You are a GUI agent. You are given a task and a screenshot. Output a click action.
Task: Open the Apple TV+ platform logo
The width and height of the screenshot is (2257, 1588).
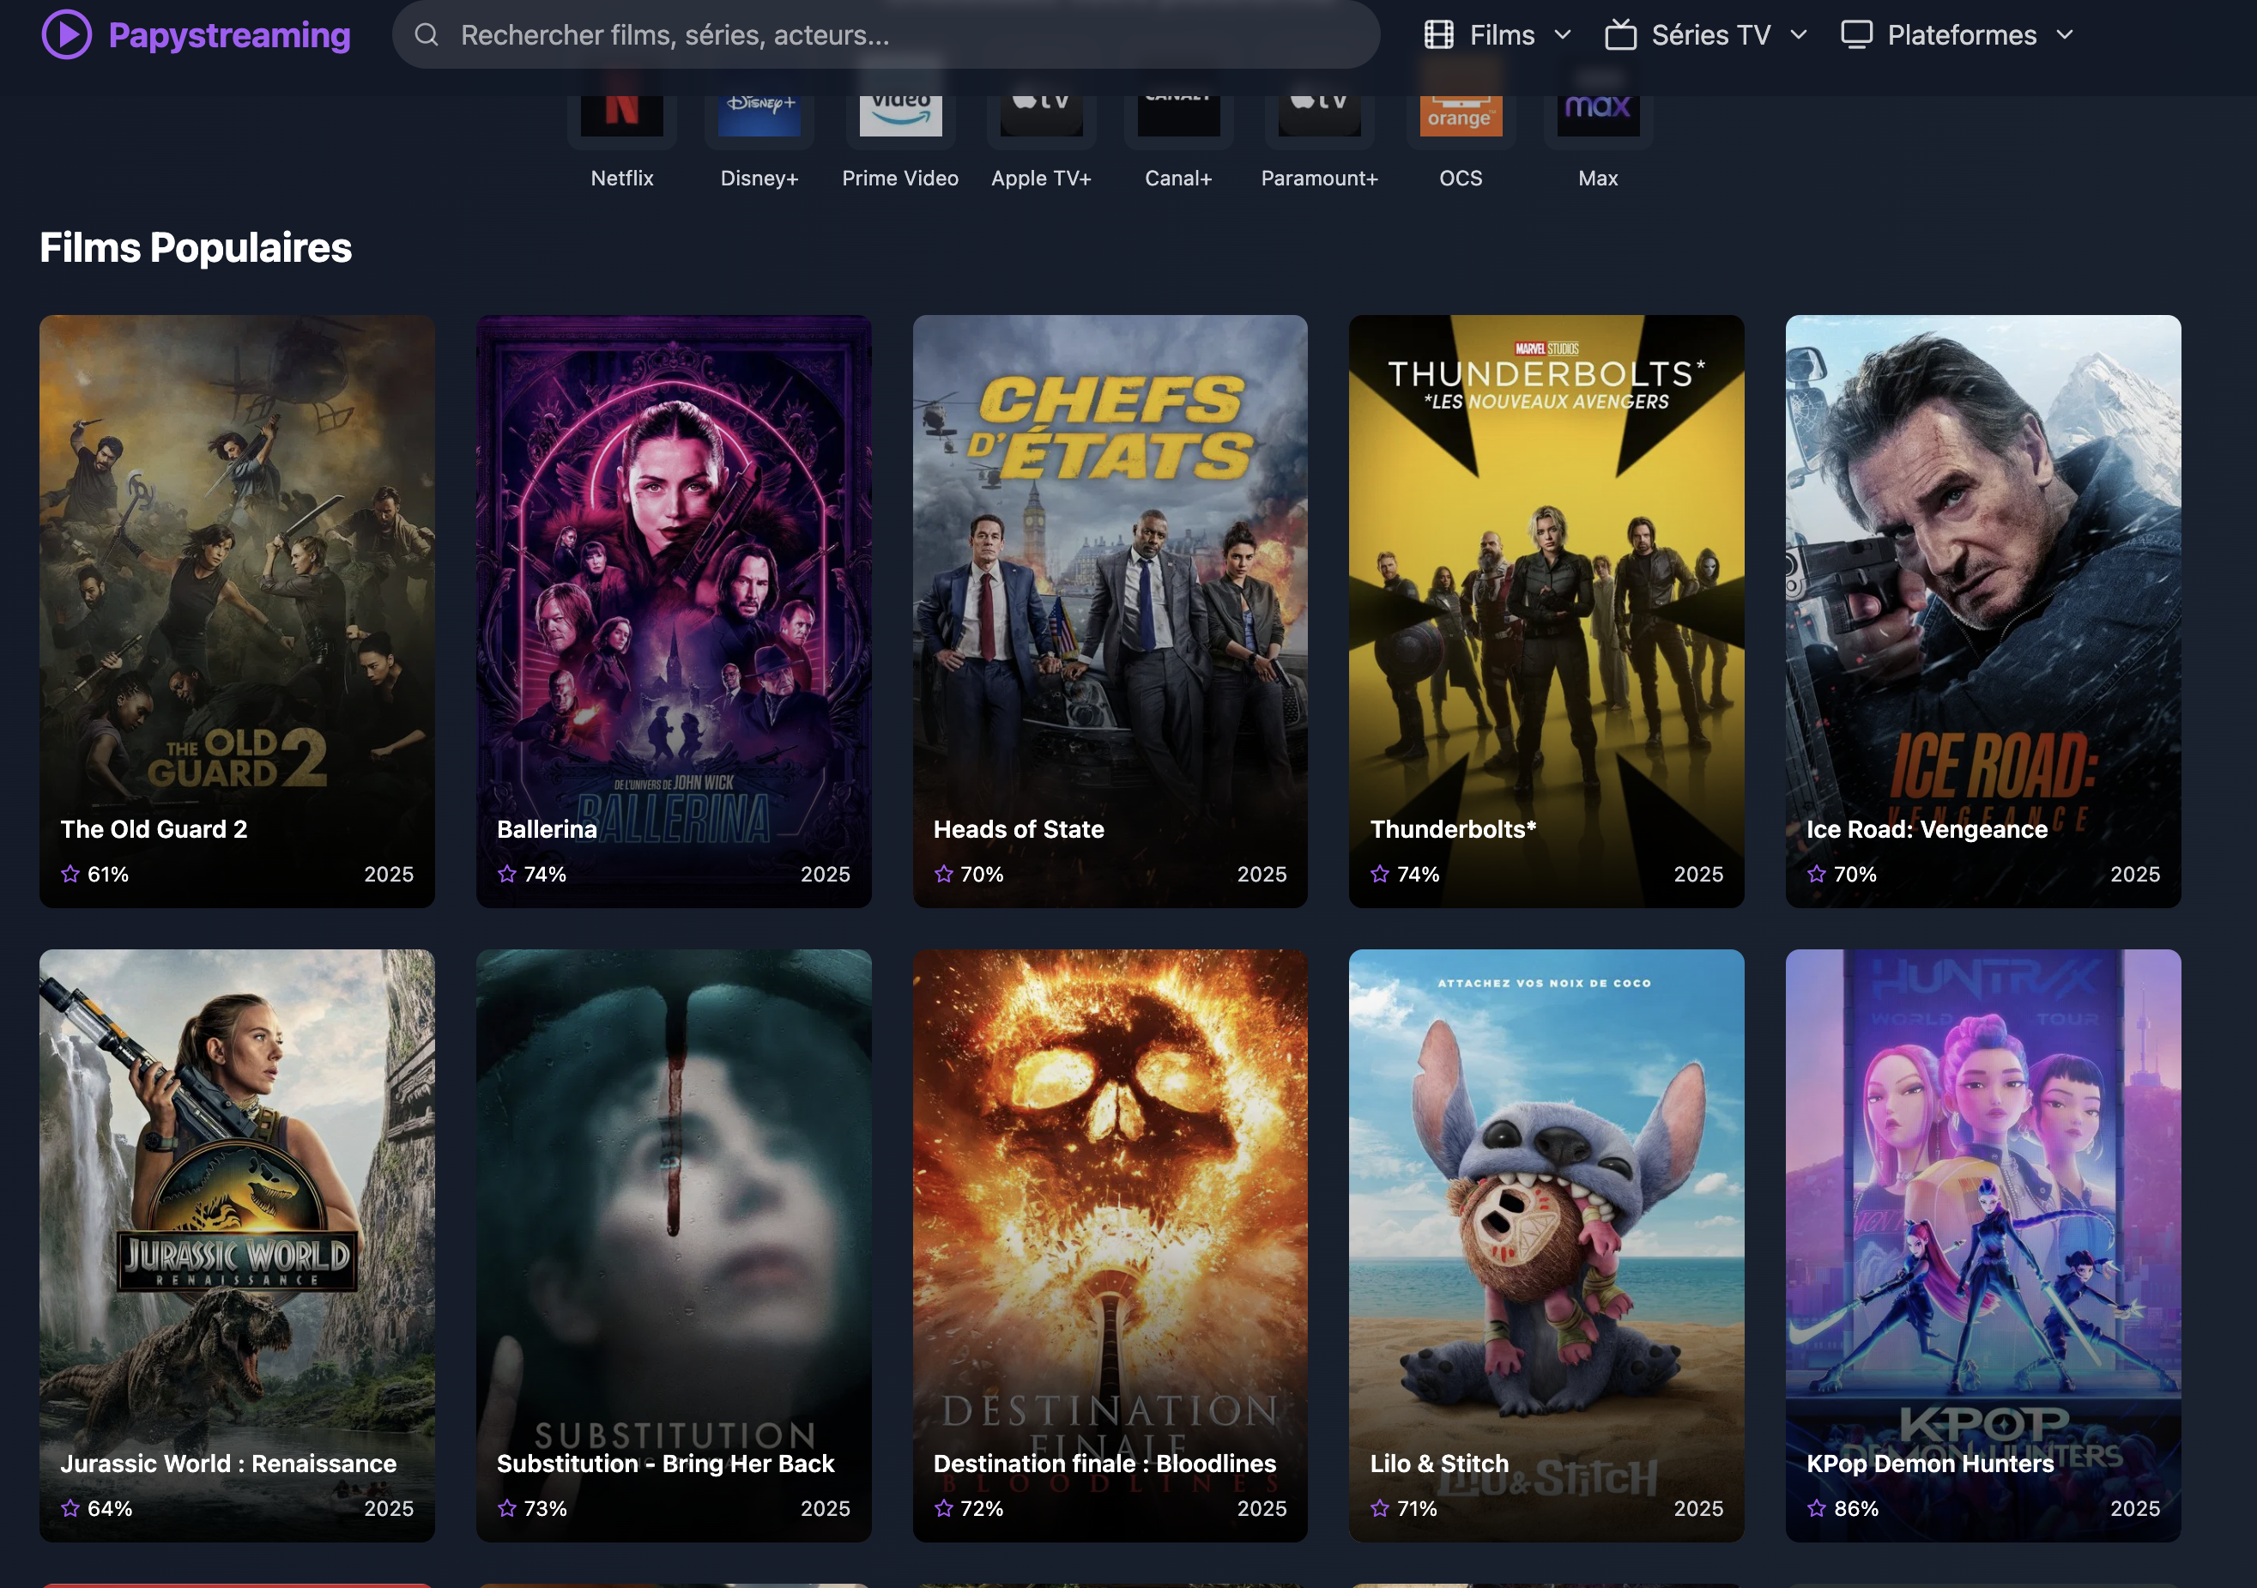coord(1041,115)
